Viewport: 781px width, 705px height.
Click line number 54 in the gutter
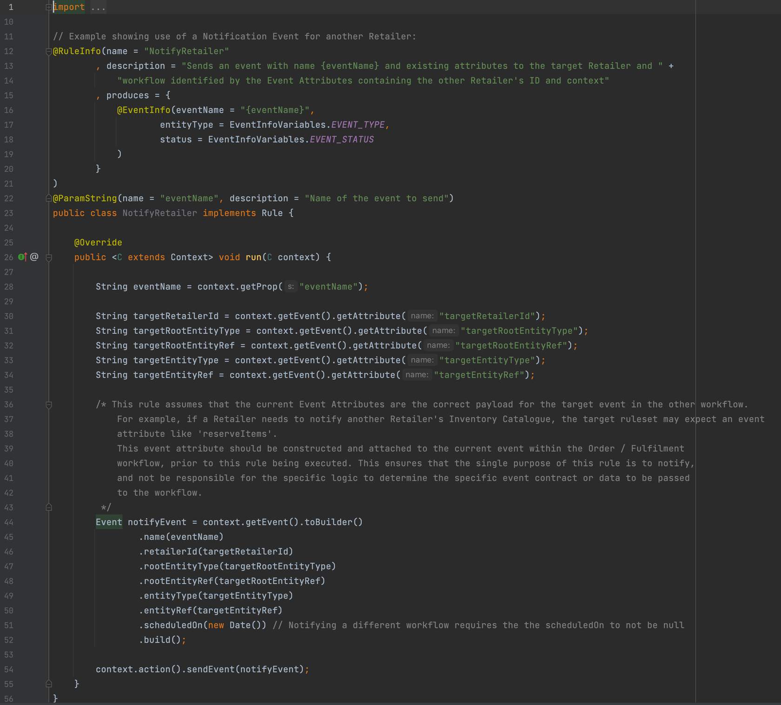(9, 669)
